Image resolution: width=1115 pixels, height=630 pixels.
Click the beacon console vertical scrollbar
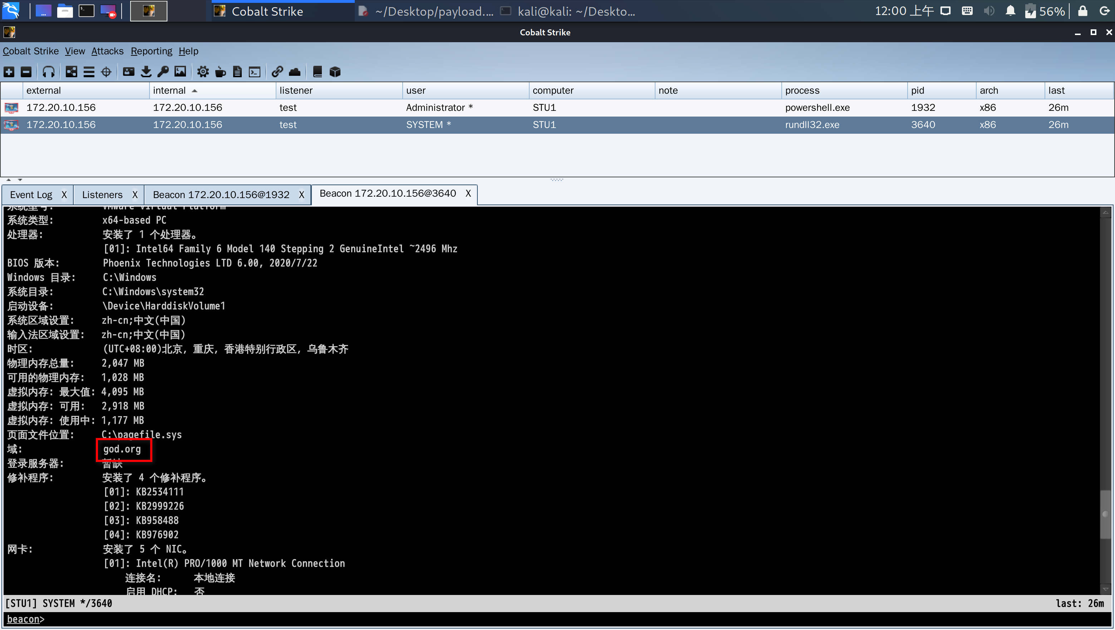[1105, 514]
